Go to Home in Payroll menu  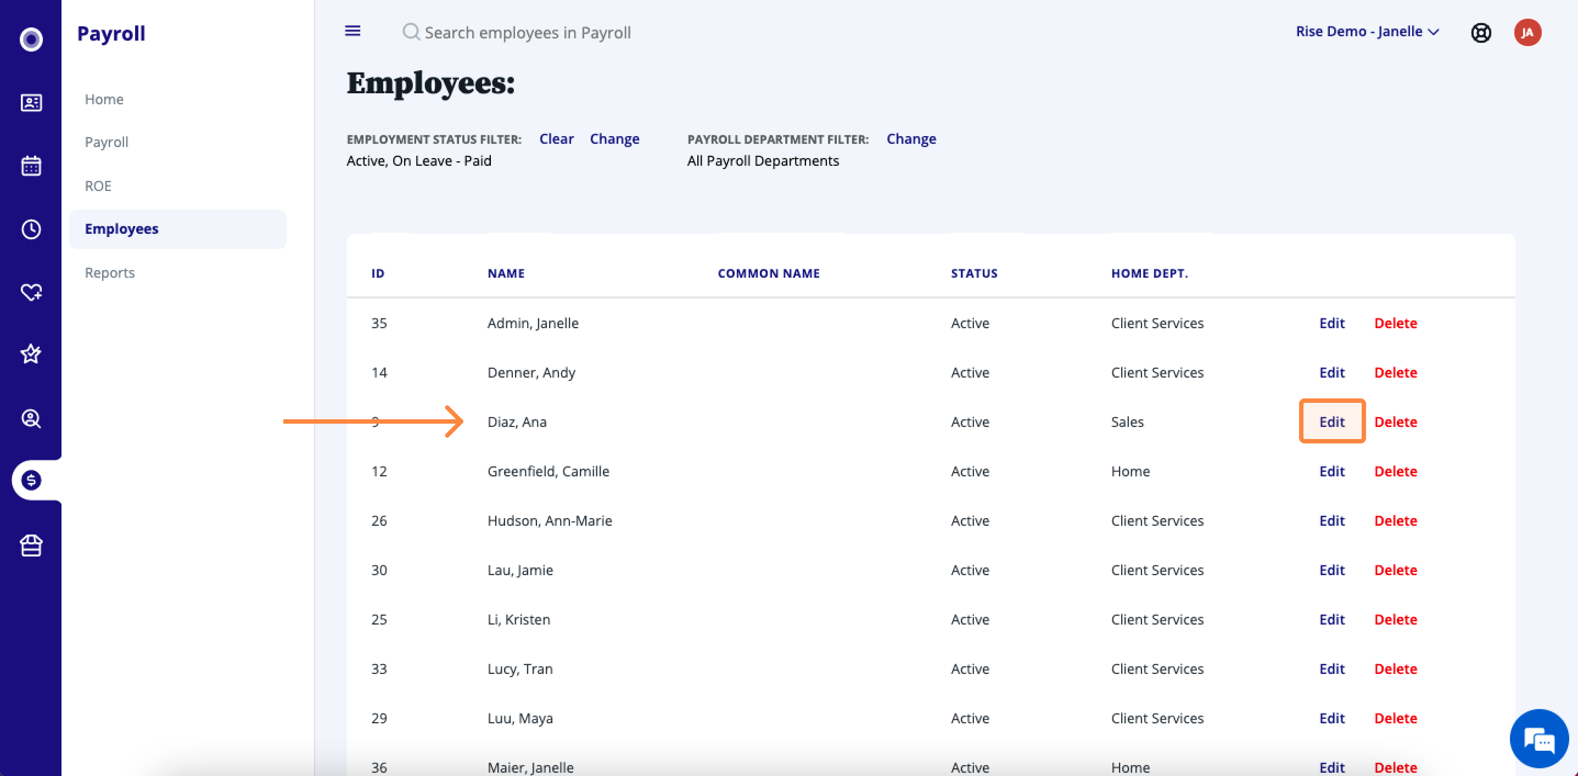point(104,99)
